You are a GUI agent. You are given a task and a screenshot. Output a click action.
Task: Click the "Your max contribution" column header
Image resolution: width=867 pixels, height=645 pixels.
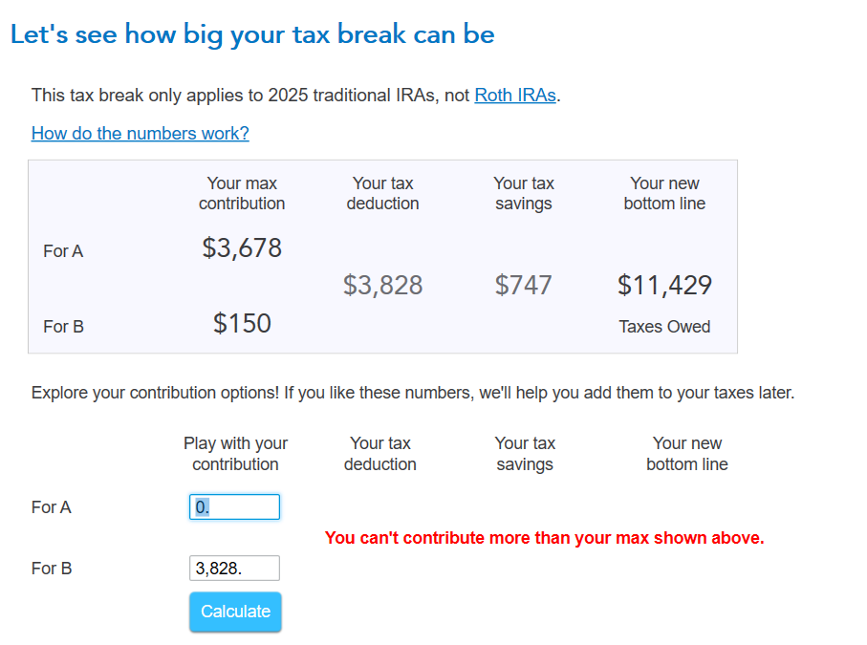(242, 193)
